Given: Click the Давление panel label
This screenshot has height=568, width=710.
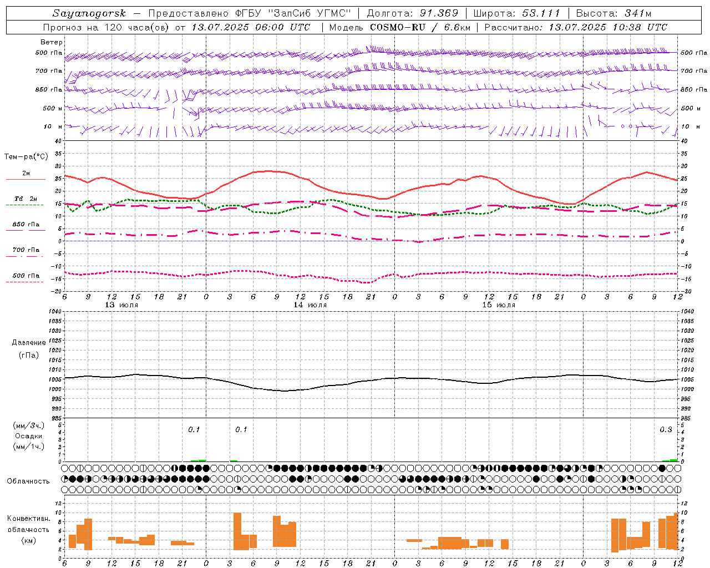Looking at the screenshot, I should click(x=29, y=343).
